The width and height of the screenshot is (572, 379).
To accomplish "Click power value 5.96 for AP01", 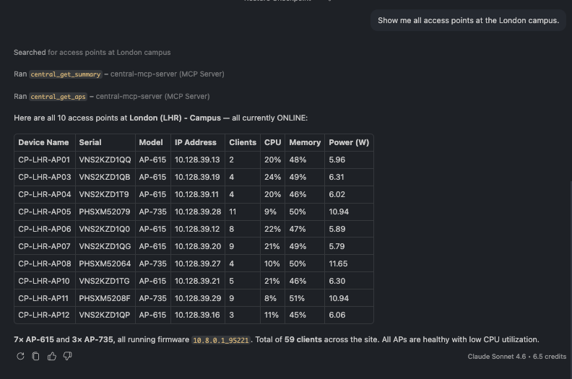I will (337, 160).
